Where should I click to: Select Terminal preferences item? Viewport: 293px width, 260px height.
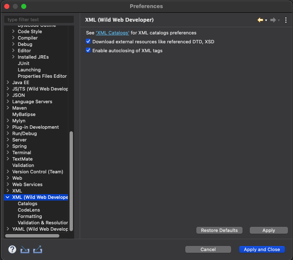coord(22,153)
